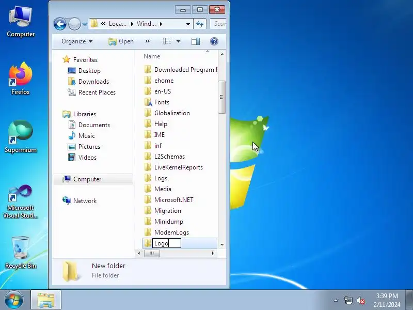The image size is (413, 310).
Task: Select Network in navigation pane
Action: pyautogui.click(x=80, y=200)
